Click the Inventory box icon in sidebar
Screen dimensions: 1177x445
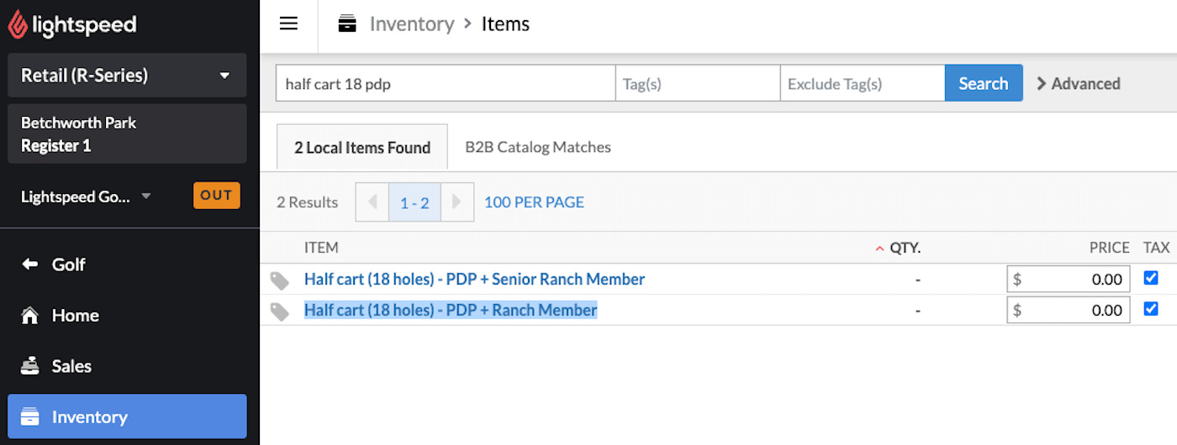tap(29, 417)
